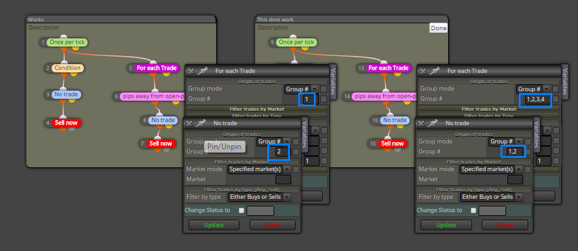This screenshot has width=578, height=251.
Task: Toggle Group mode checkbox in Group # 1,2,3,4 dialog
Action: tap(555, 89)
